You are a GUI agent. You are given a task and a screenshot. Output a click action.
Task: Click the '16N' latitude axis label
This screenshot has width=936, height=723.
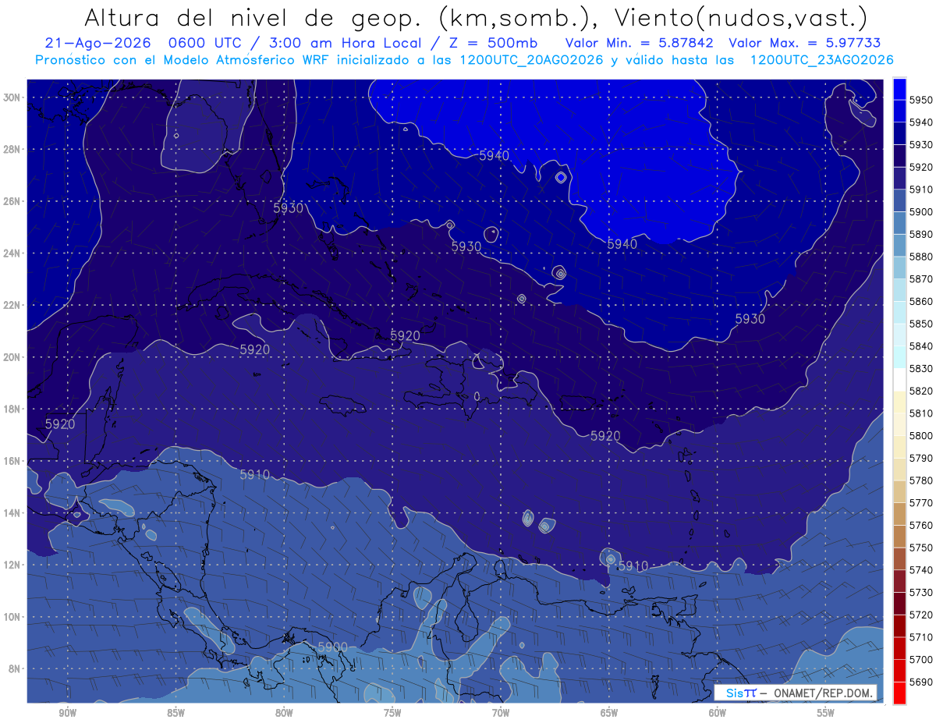click(x=12, y=461)
